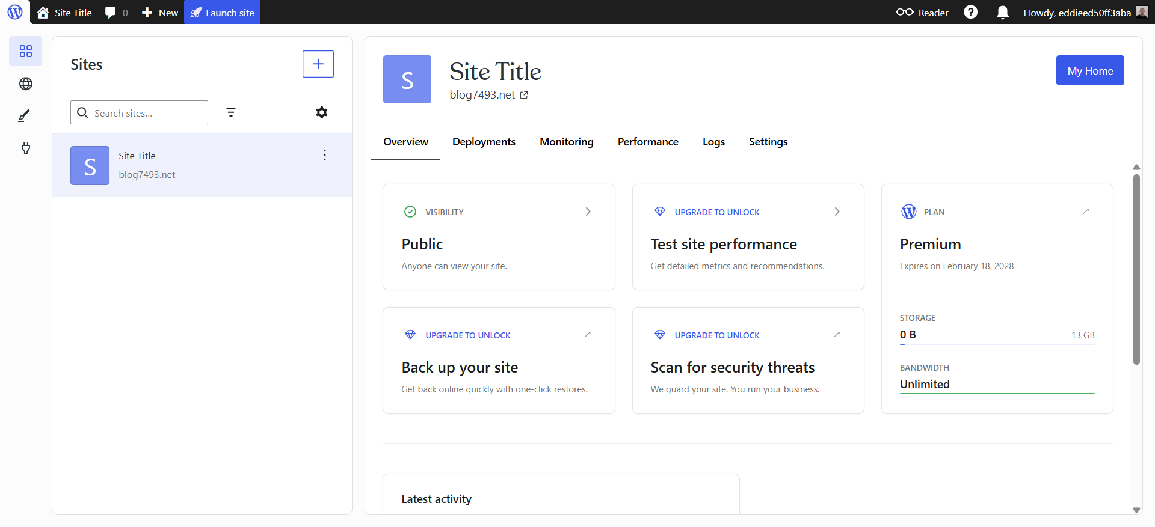1155x527 pixels.
Task: Click the Latest activity heading
Action: click(436, 499)
